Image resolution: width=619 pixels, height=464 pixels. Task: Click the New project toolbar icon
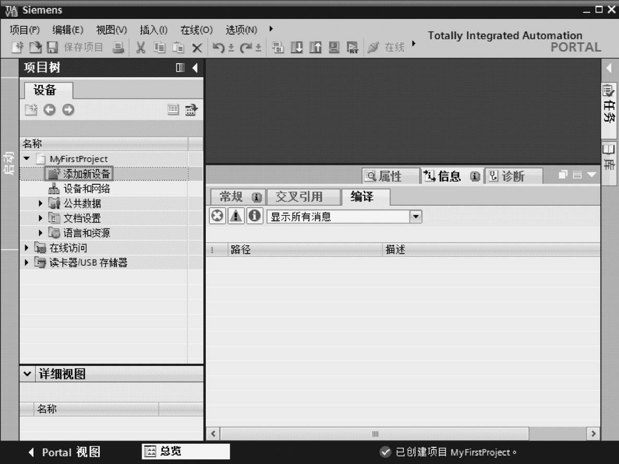click(17, 47)
